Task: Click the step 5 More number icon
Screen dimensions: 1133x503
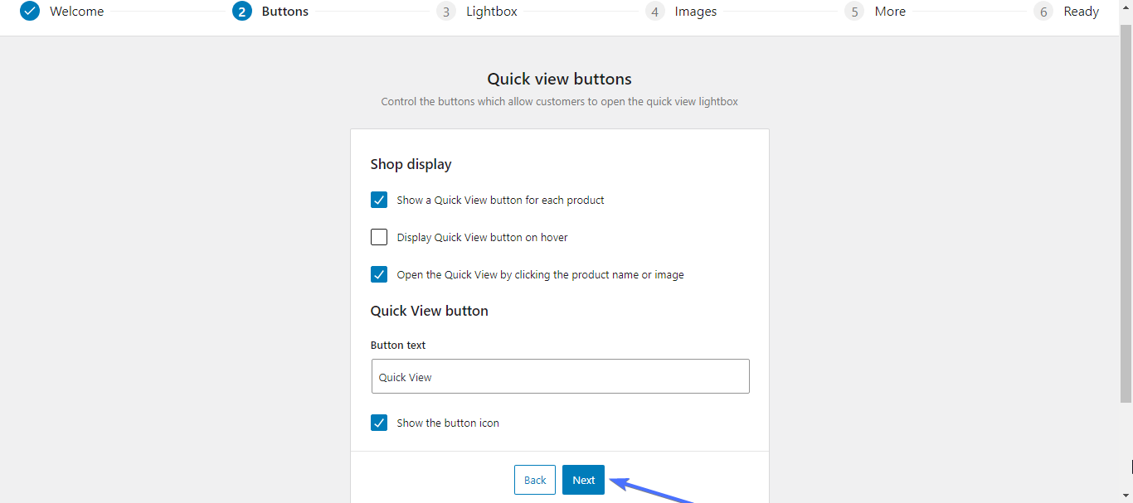Action: pyautogui.click(x=854, y=12)
